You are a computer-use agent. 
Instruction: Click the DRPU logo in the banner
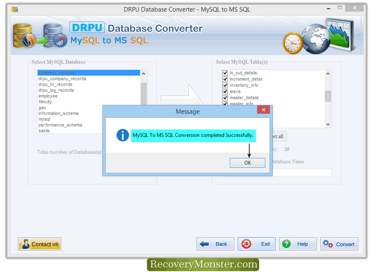pos(87,28)
